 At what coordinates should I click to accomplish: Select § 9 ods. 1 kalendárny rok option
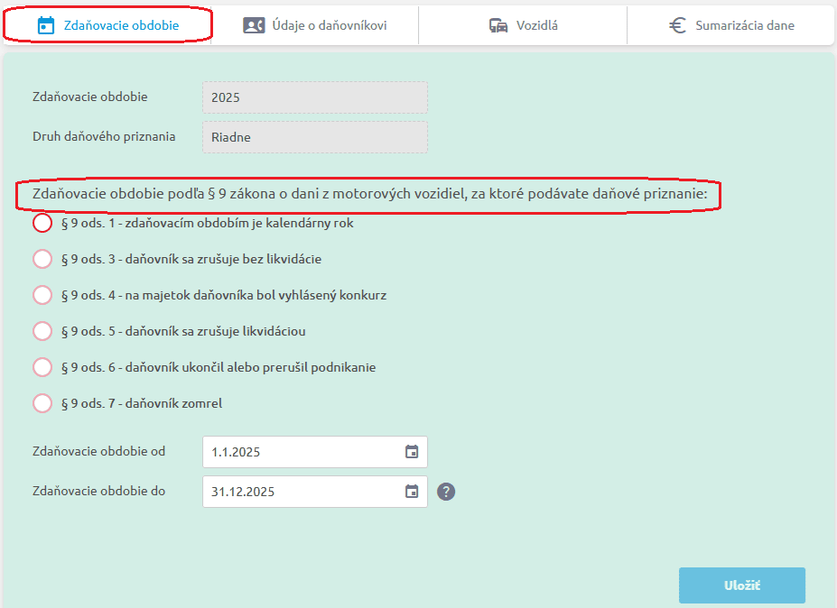[x=42, y=223]
